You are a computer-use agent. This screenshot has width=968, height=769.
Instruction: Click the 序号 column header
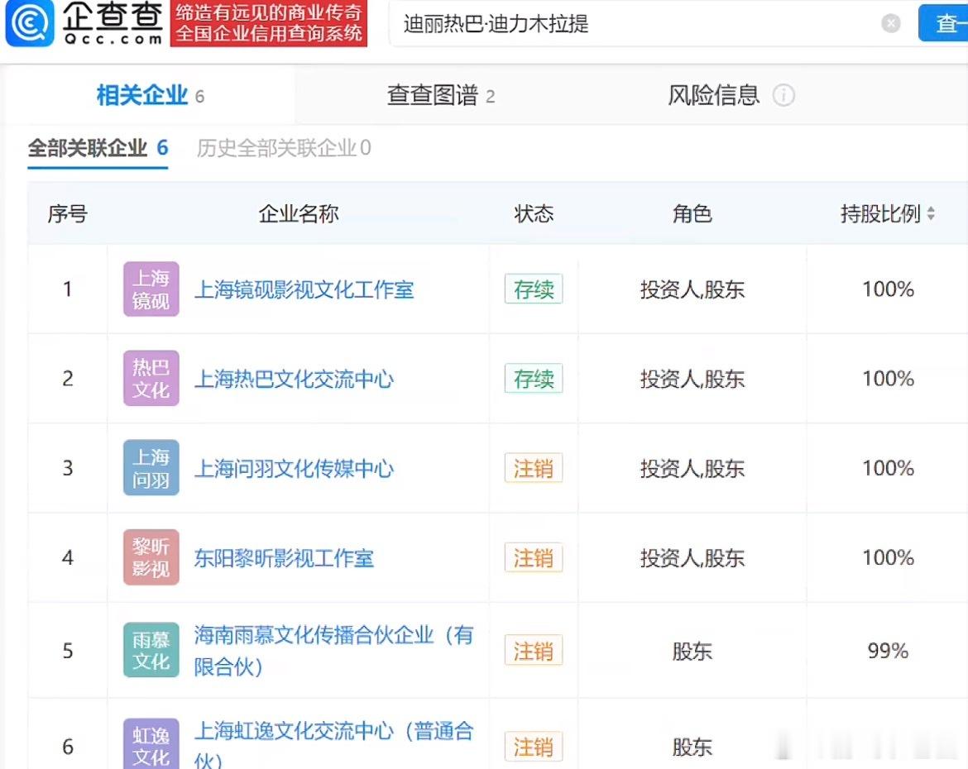point(67,213)
